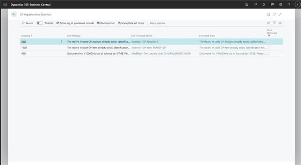Click Modified - Gen. Journal Line cell

(161, 53)
